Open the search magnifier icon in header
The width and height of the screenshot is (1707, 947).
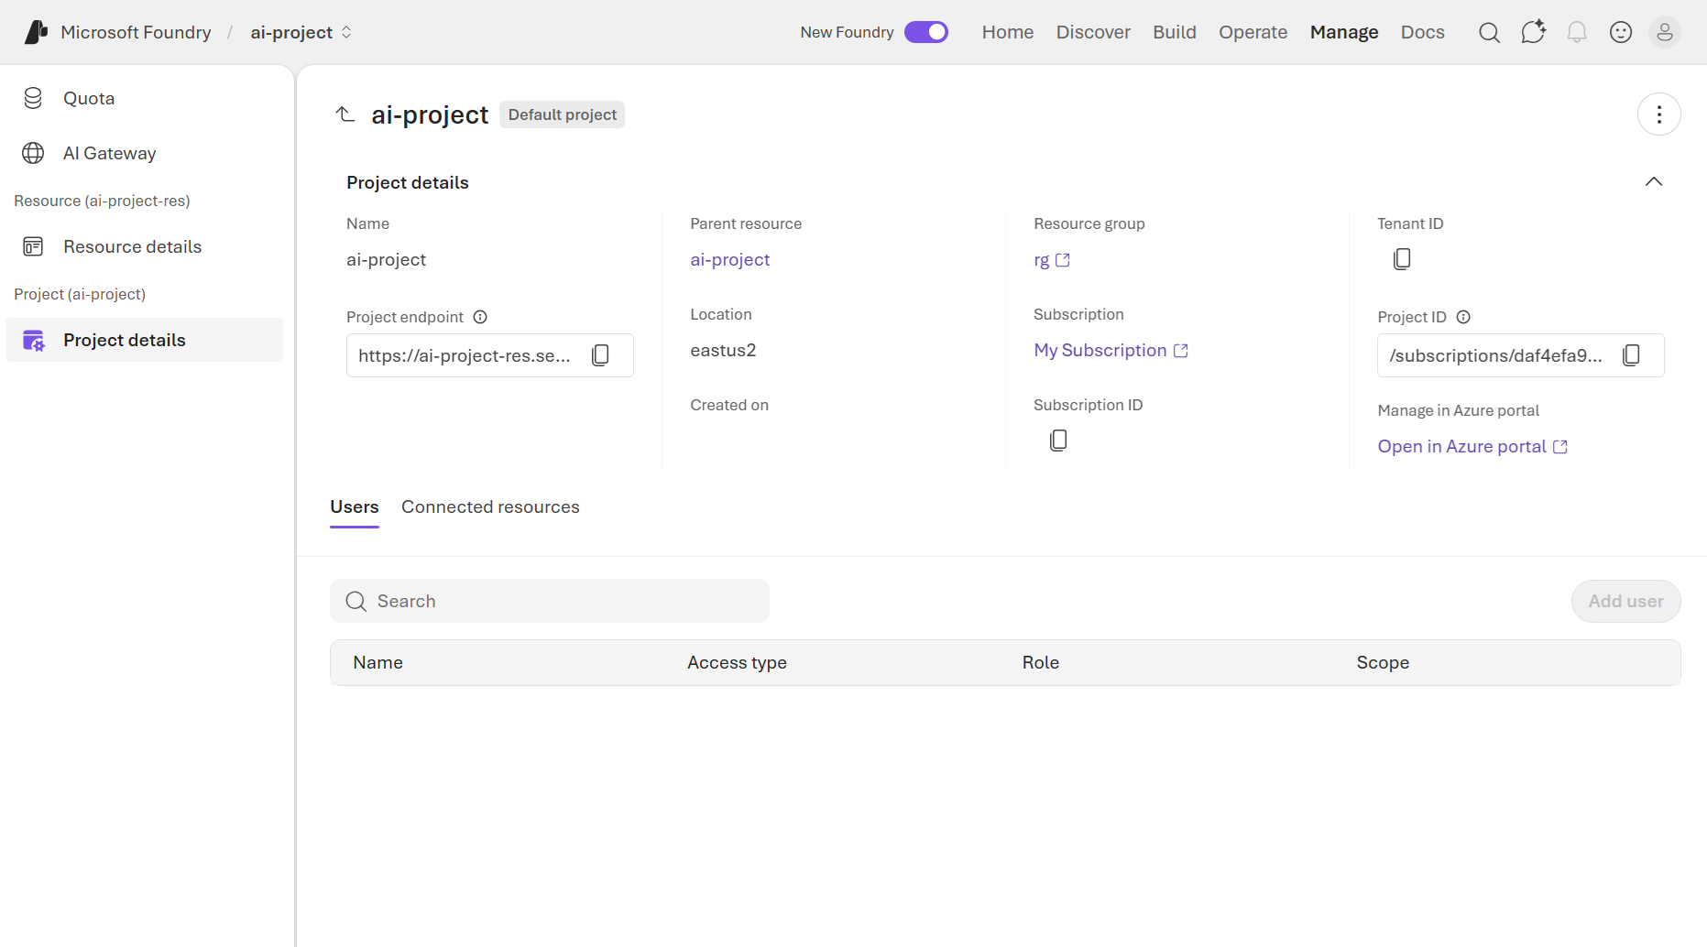1489,33
